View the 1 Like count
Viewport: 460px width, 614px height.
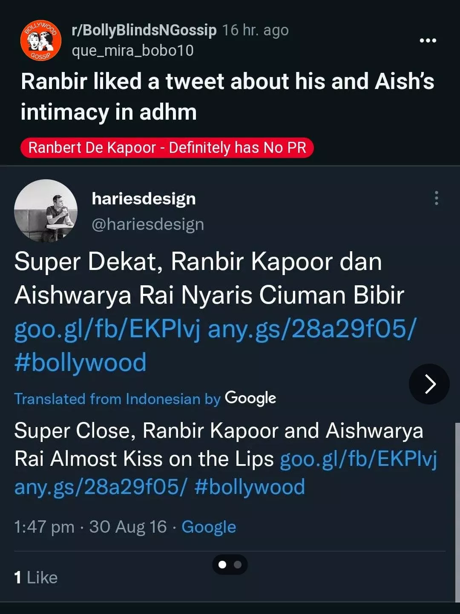[36, 577]
